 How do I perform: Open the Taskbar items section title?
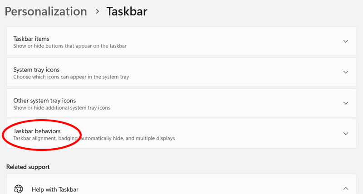pos(31,39)
